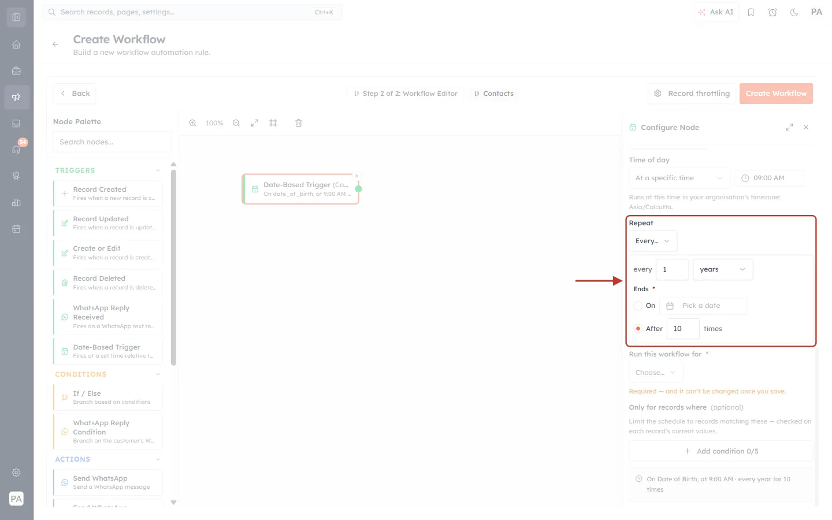Open the Repeat Every dropdown
The image size is (832, 520).
[x=652, y=241]
